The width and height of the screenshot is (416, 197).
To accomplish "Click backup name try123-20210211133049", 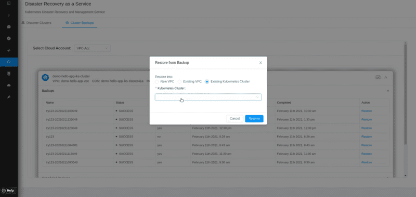I will click(x=61, y=120).
